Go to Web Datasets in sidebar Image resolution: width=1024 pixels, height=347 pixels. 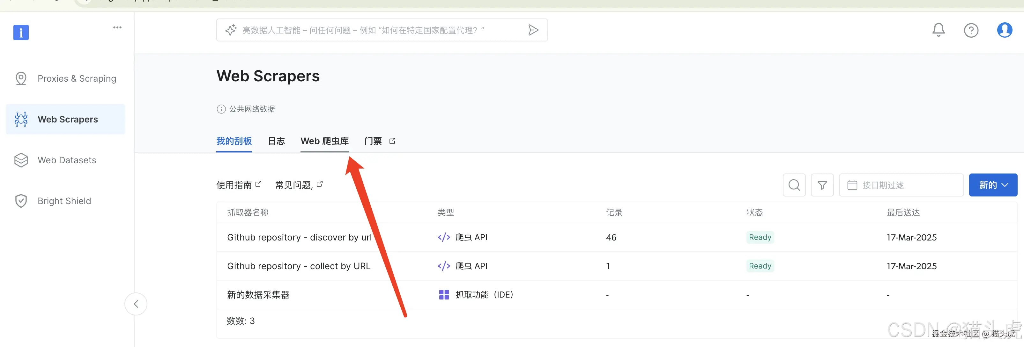[x=66, y=160]
